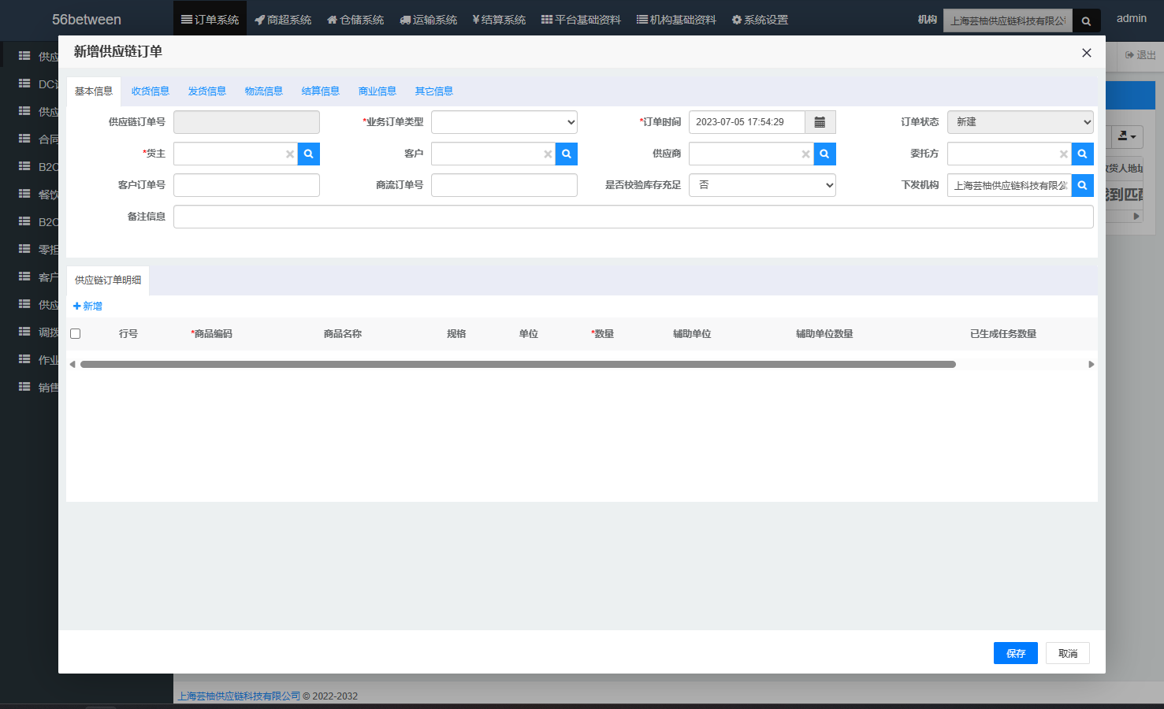Click the clear X in 货主 field
The width and height of the screenshot is (1164, 709).
click(290, 154)
